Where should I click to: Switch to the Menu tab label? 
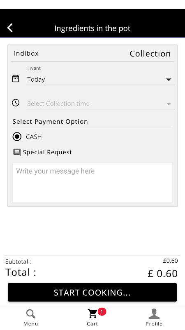point(30,324)
